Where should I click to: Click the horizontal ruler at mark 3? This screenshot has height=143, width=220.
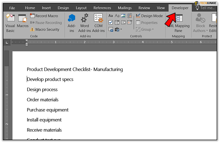point(114,42)
